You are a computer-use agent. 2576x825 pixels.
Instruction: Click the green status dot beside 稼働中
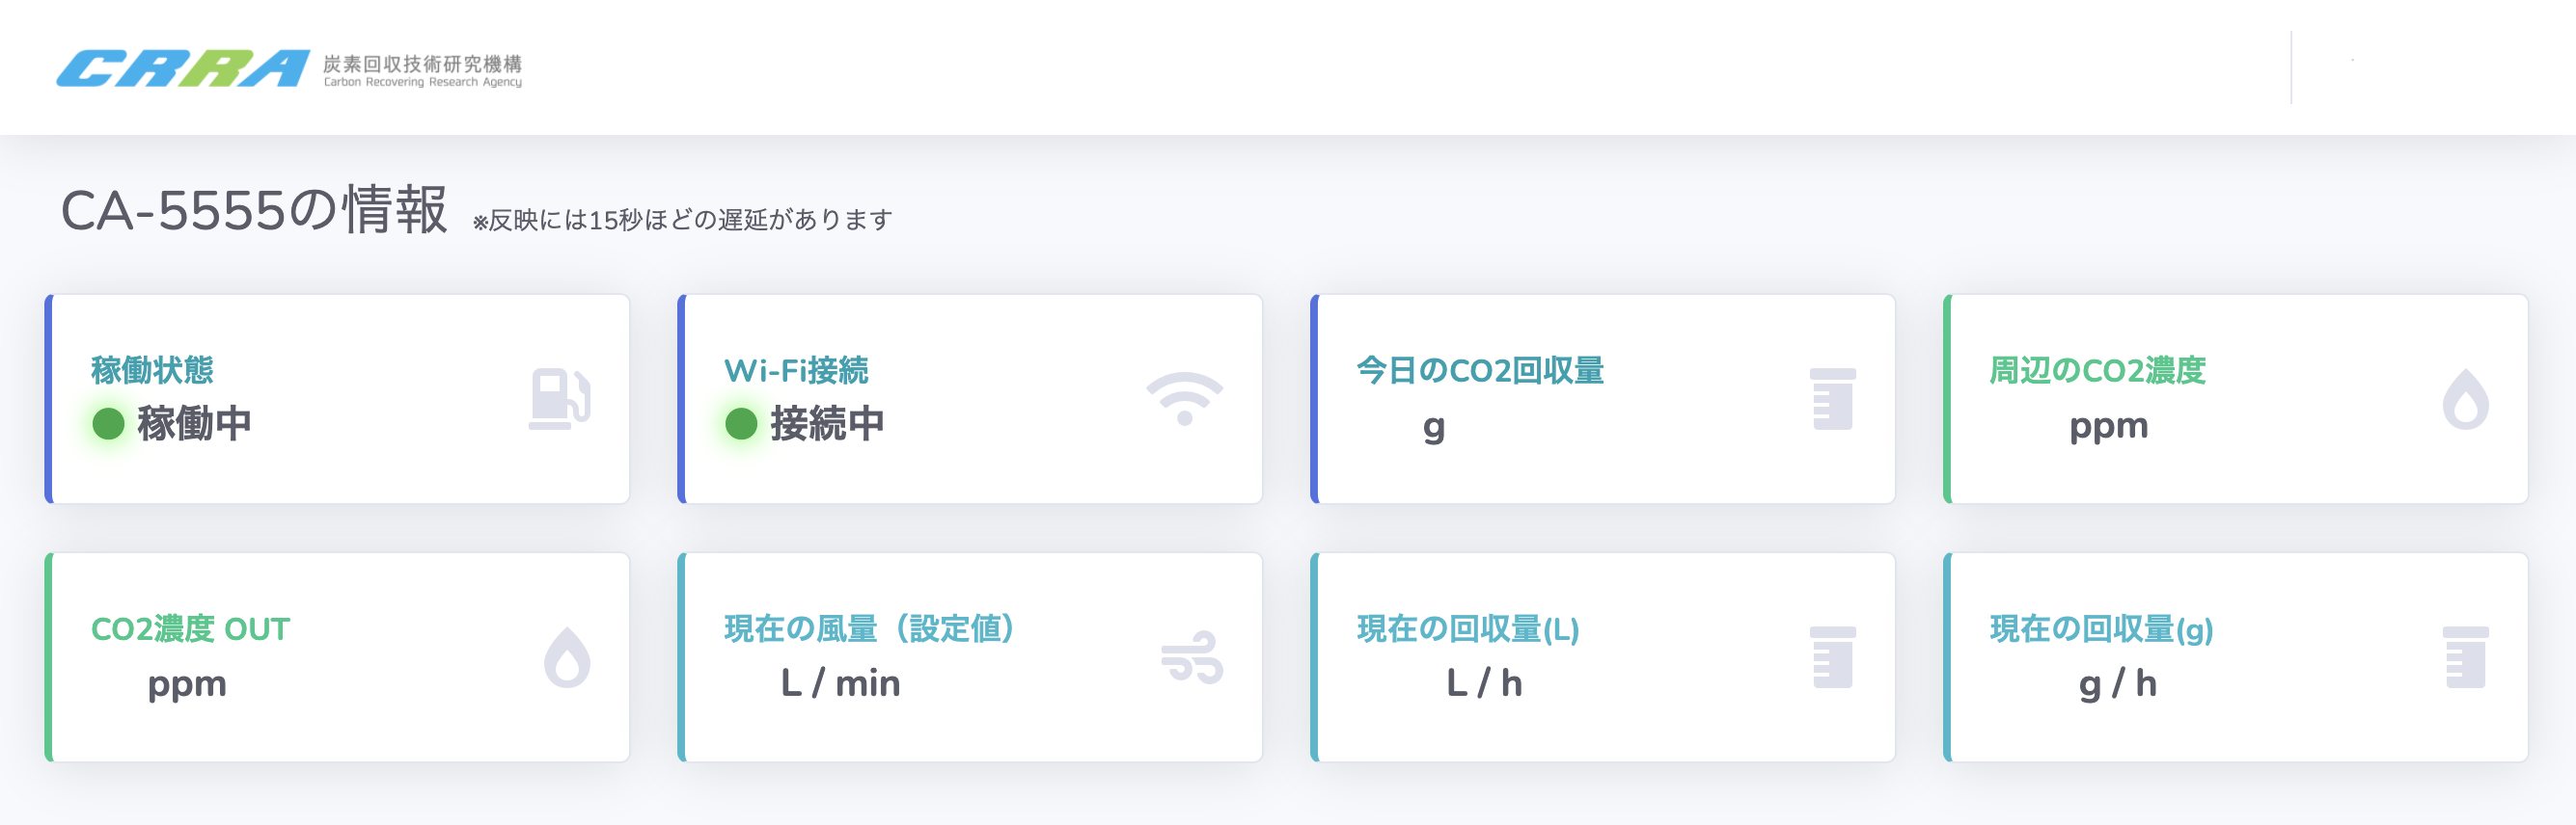coord(108,423)
